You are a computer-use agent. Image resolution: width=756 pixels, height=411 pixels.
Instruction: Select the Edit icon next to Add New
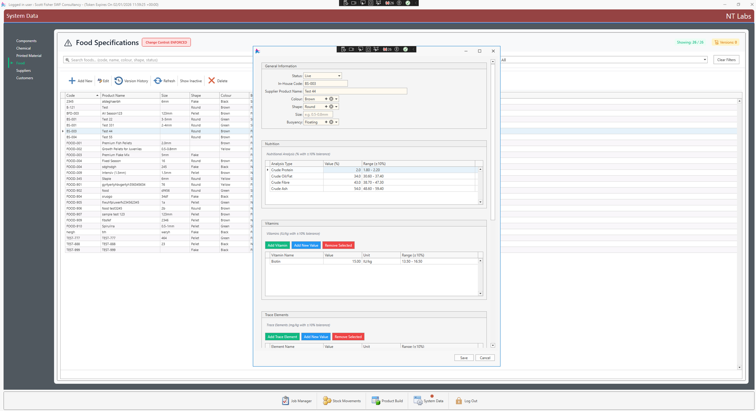point(99,80)
